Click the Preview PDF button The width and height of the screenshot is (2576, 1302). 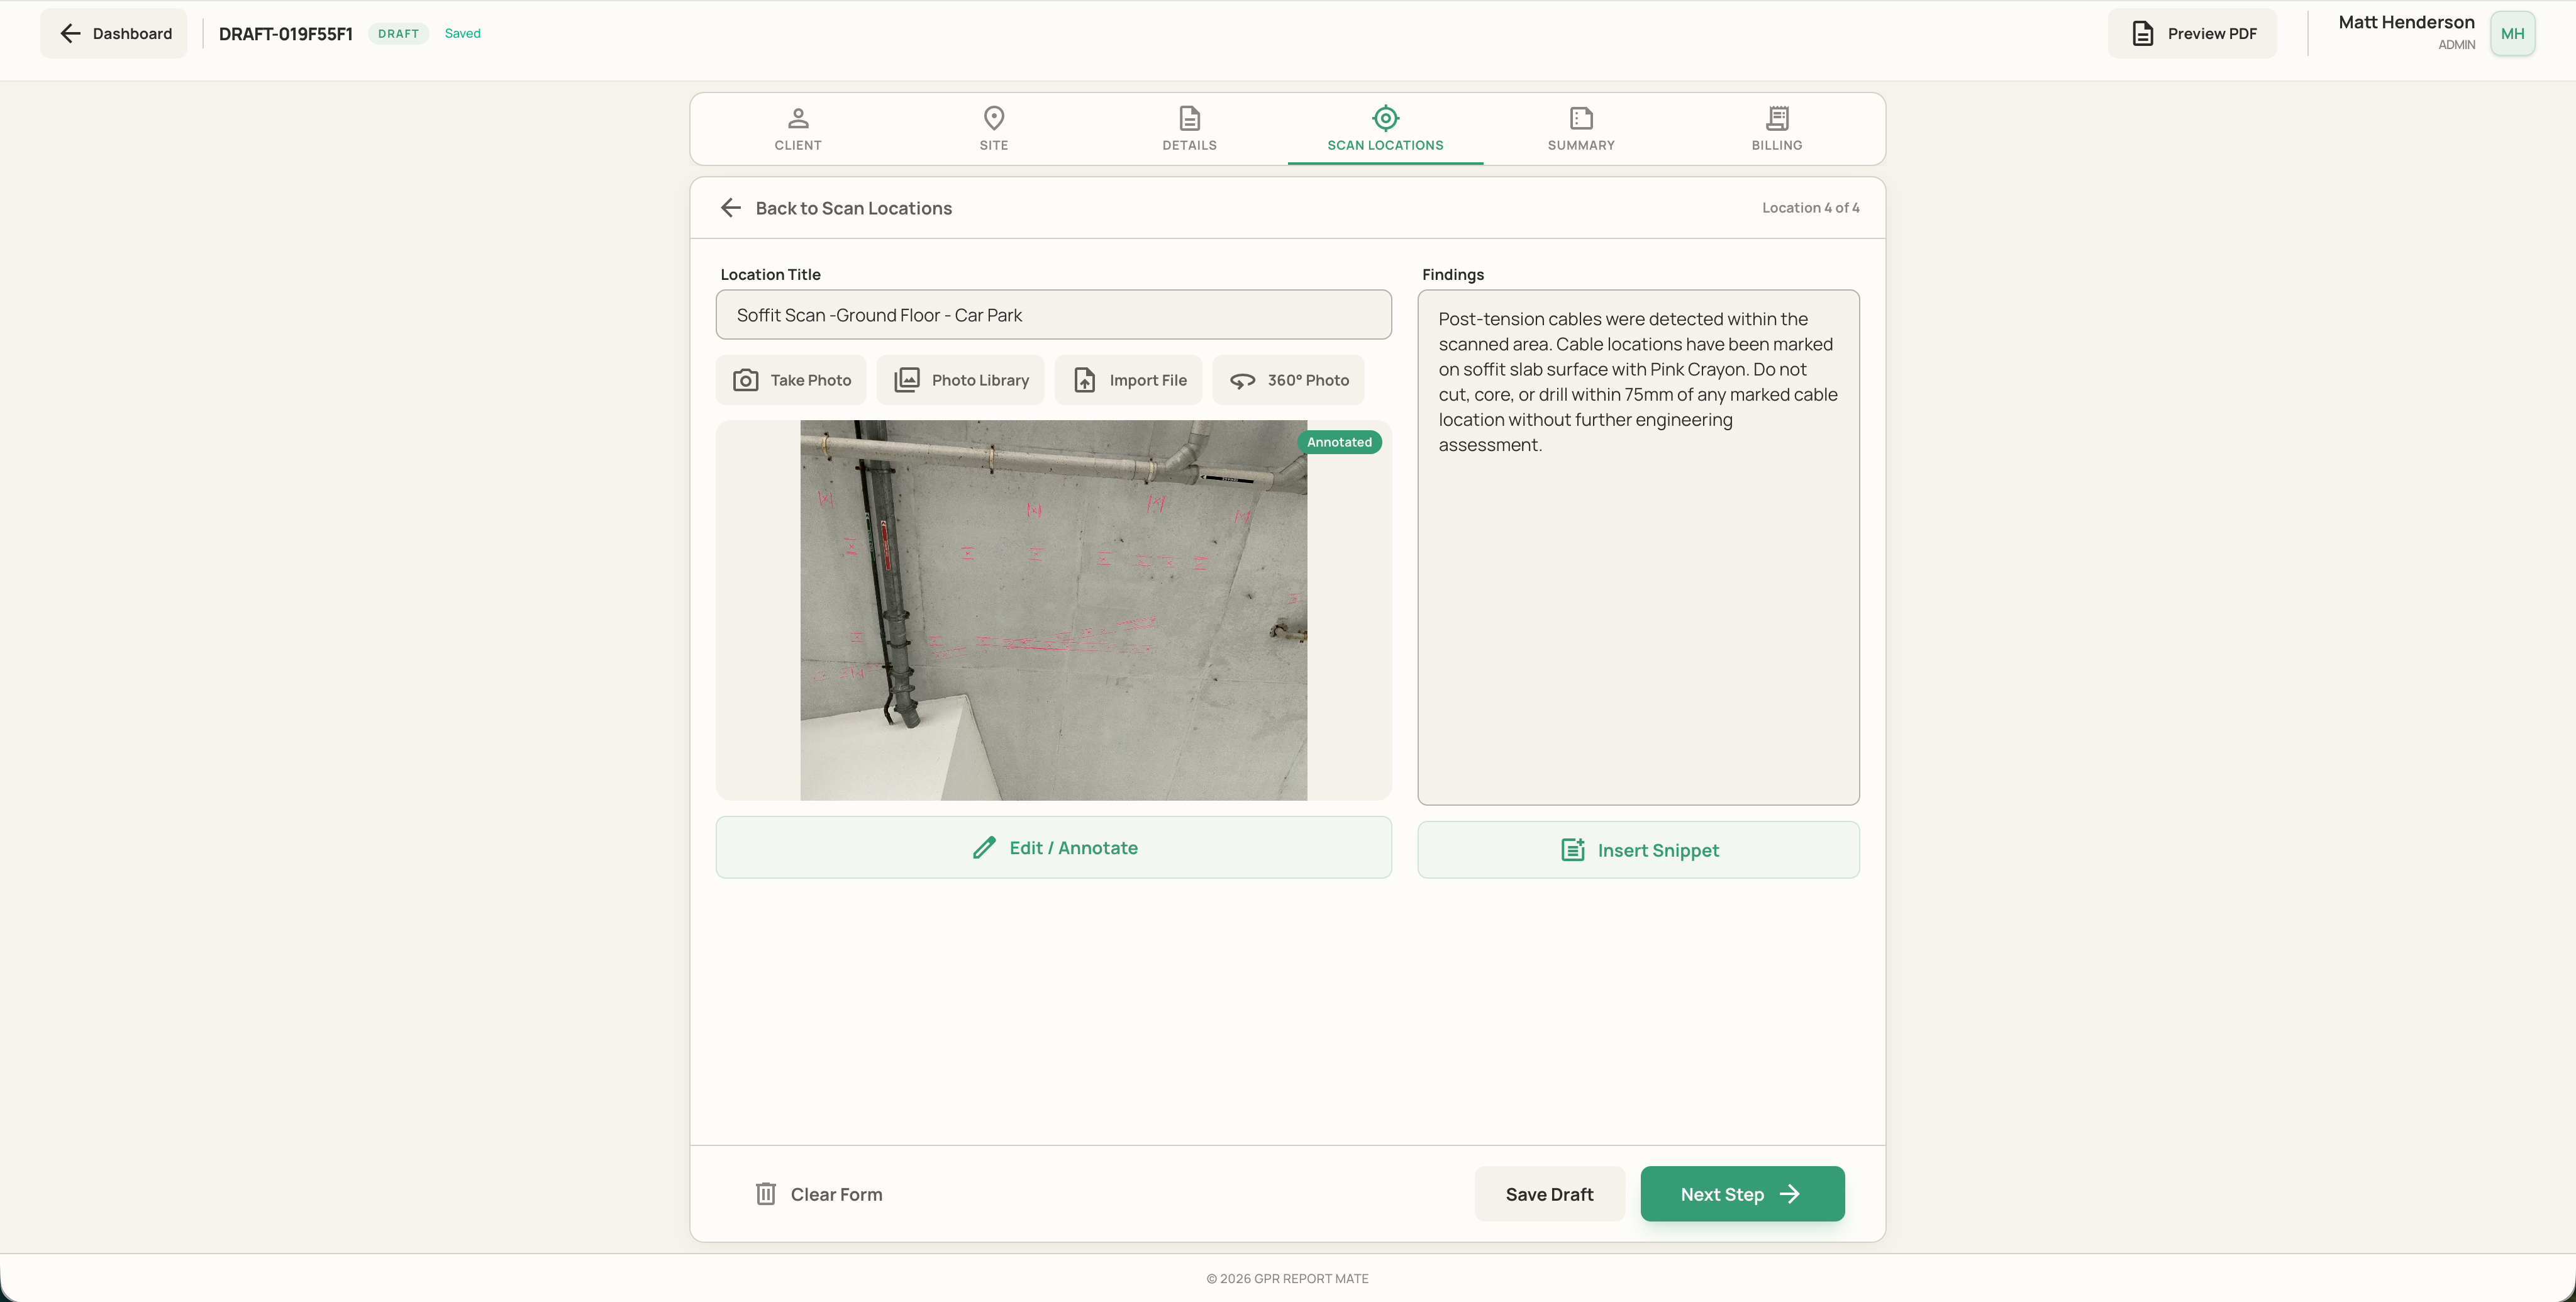click(x=2192, y=33)
